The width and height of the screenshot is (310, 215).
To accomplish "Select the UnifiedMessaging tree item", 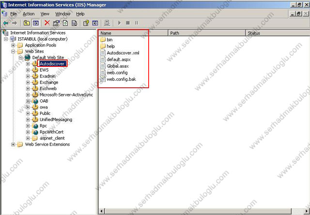I will [56, 120].
